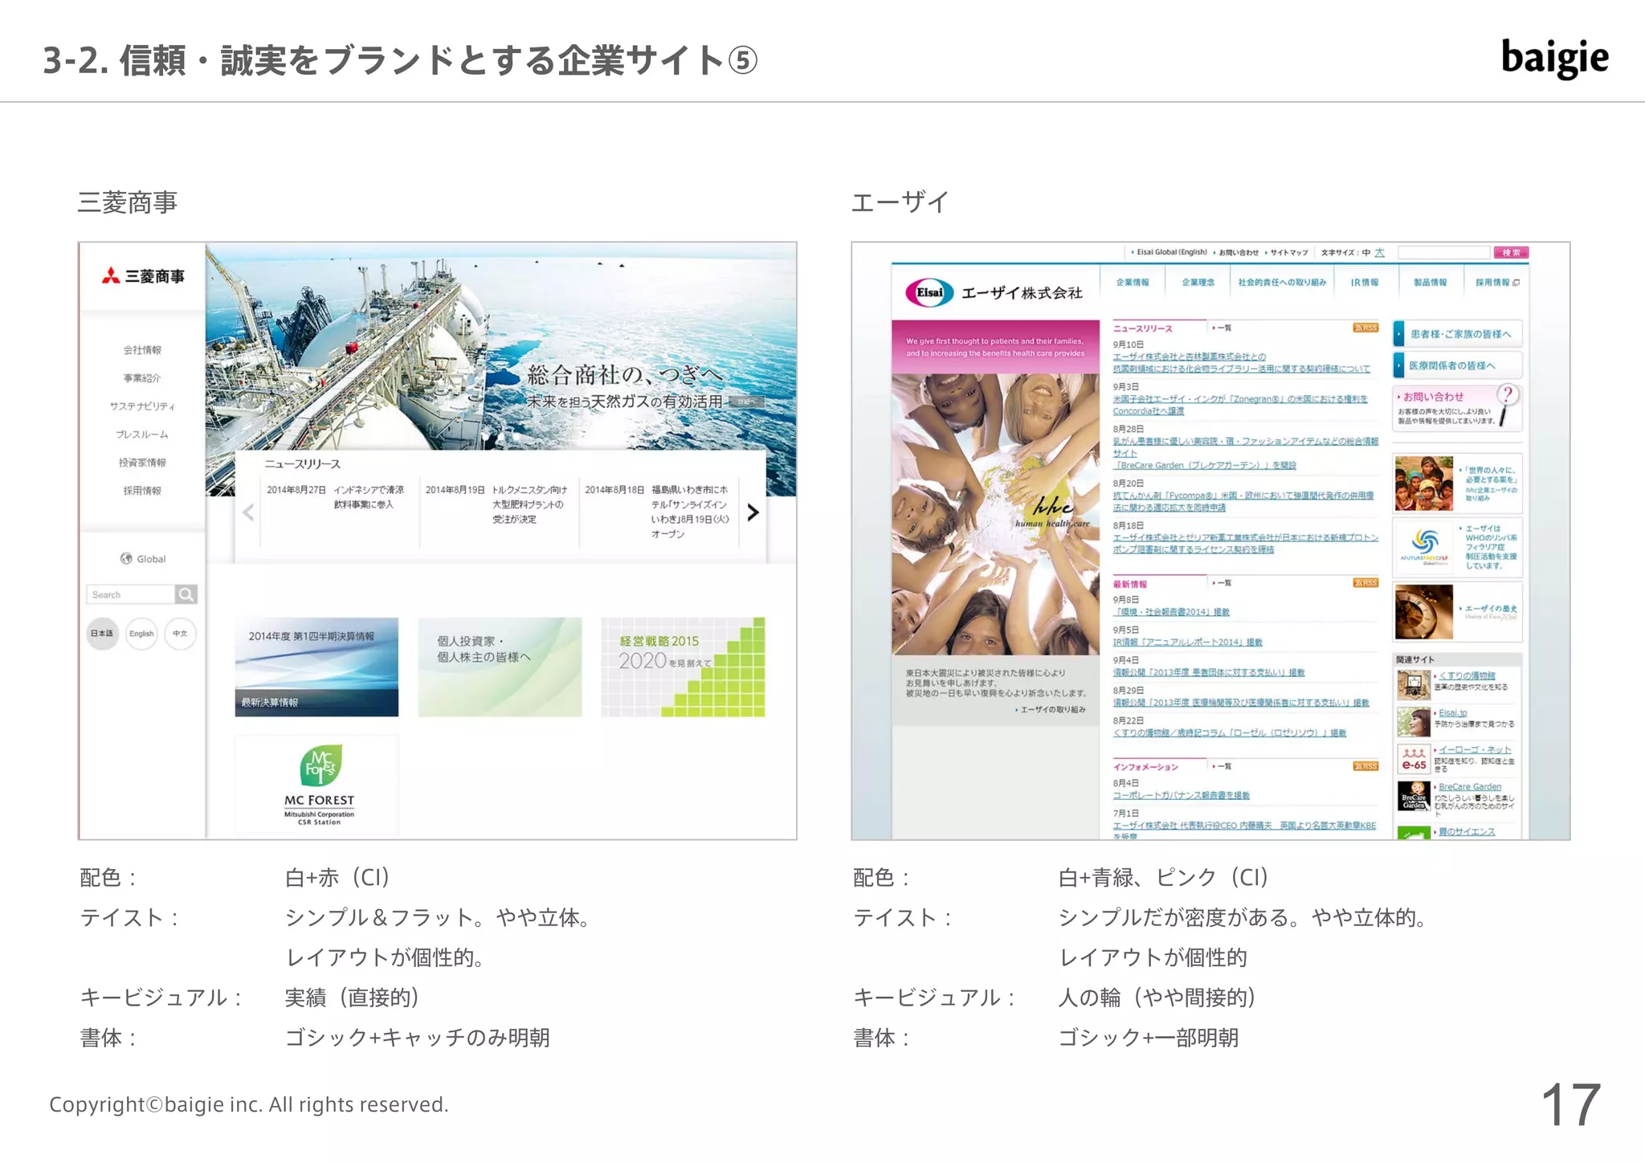Open 一覧 link next to ニュースリリース
The width and height of the screenshot is (1645, 1163).
pos(1223,328)
